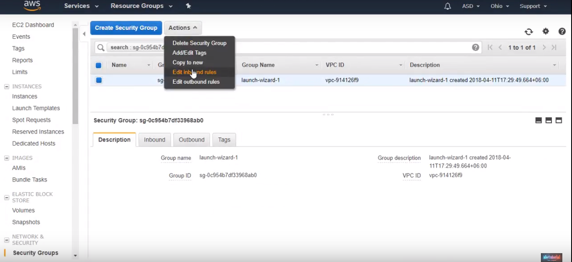Toggle checkbox for launch-wizard-1 row

pos(99,80)
